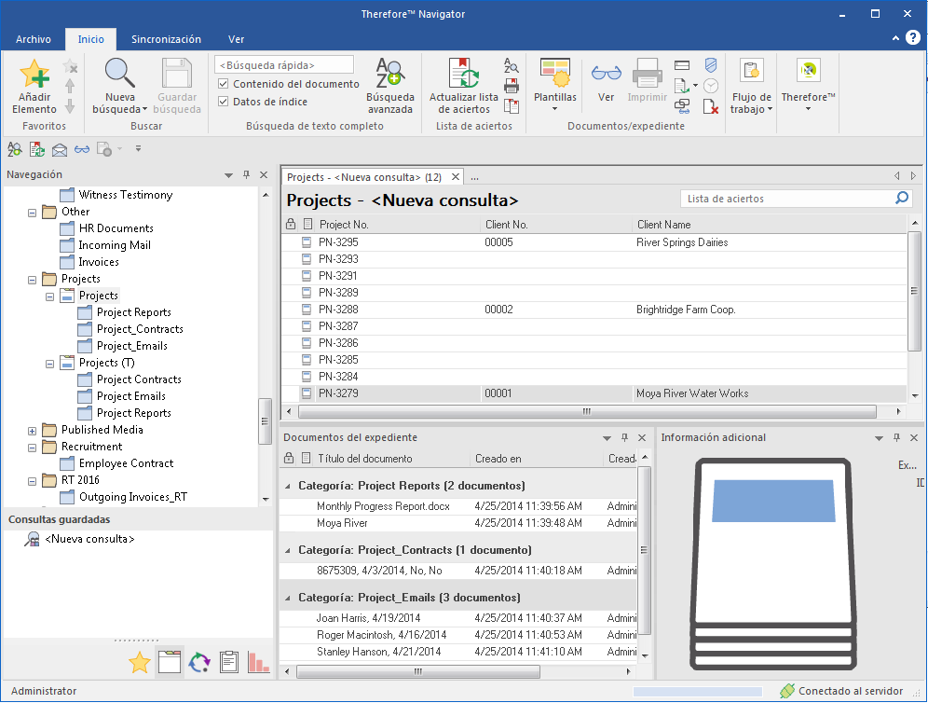Open the Flujo de trabajo dropdown
The image size is (928, 703).
pos(751,87)
